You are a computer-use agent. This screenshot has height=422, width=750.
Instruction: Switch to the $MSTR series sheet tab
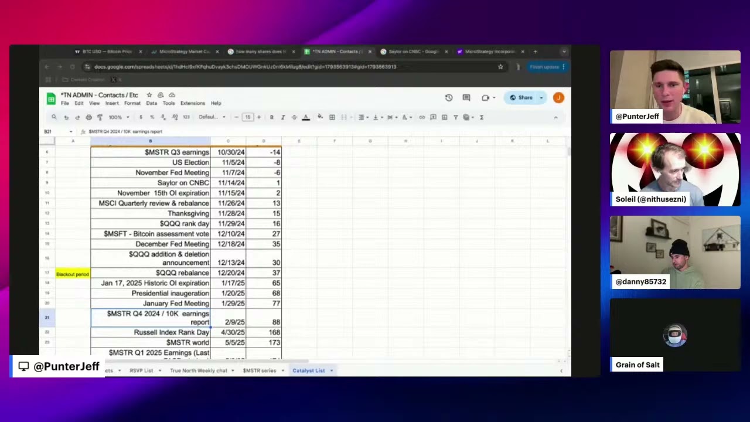click(x=259, y=370)
